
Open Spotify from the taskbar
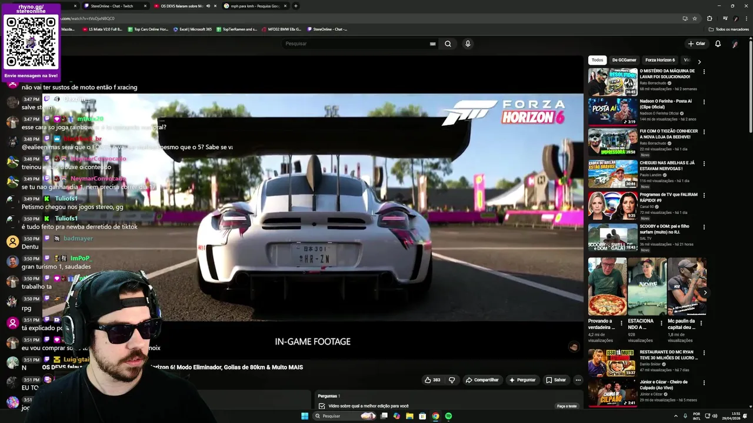pyautogui.click(x=448, y=416)
